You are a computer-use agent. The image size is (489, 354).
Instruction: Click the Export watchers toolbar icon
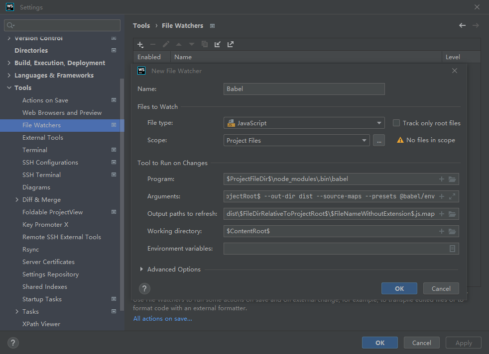231,45
